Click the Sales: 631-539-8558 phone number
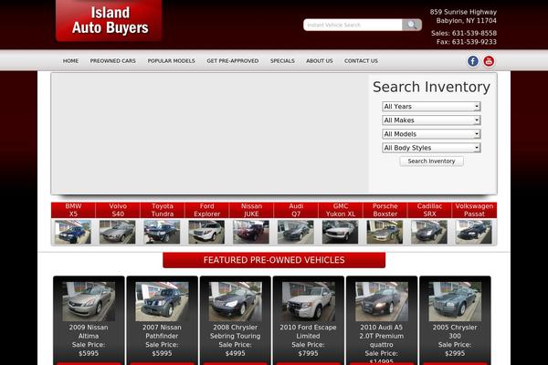The image size is (548, 365). (x=464, y=33)
